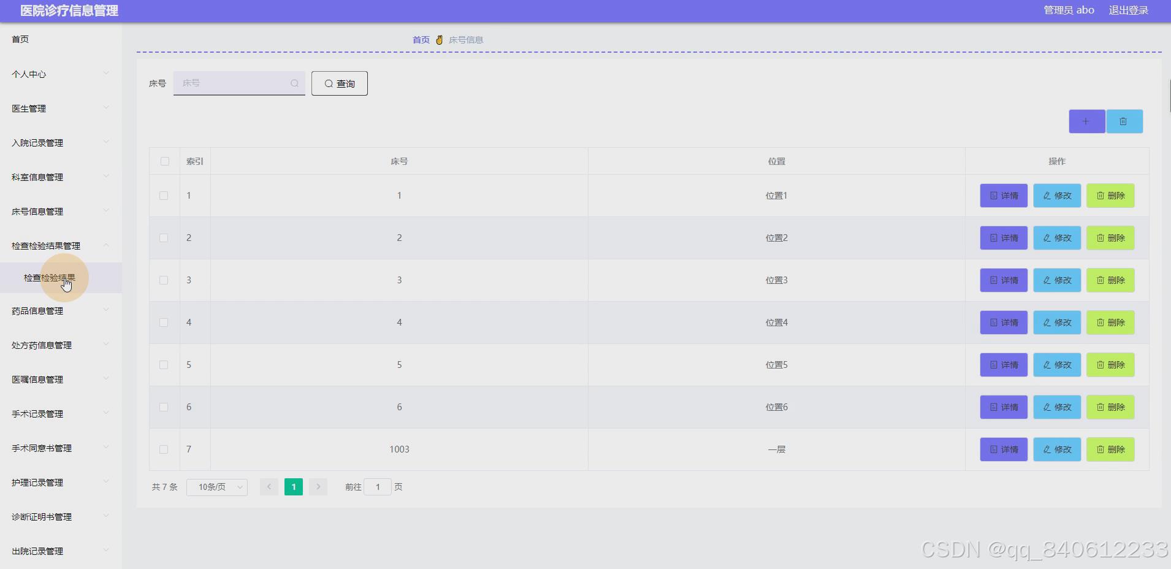
Task: Click 删除 for the row with 位置5
Action: 1110,365
